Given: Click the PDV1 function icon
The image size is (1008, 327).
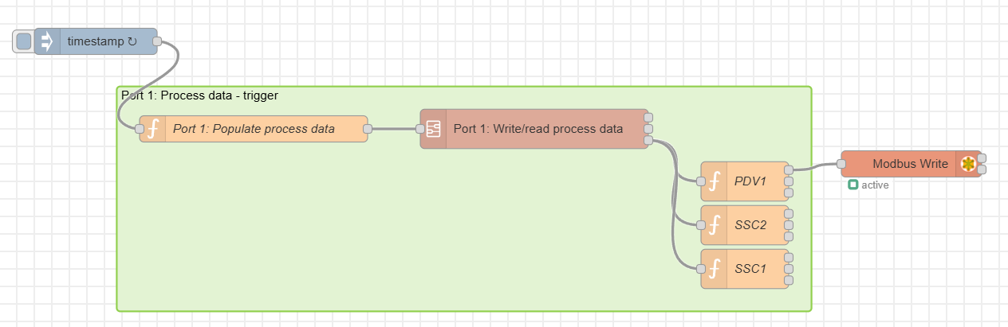Looking at the screenshot, I should click(x=715, y=181).
